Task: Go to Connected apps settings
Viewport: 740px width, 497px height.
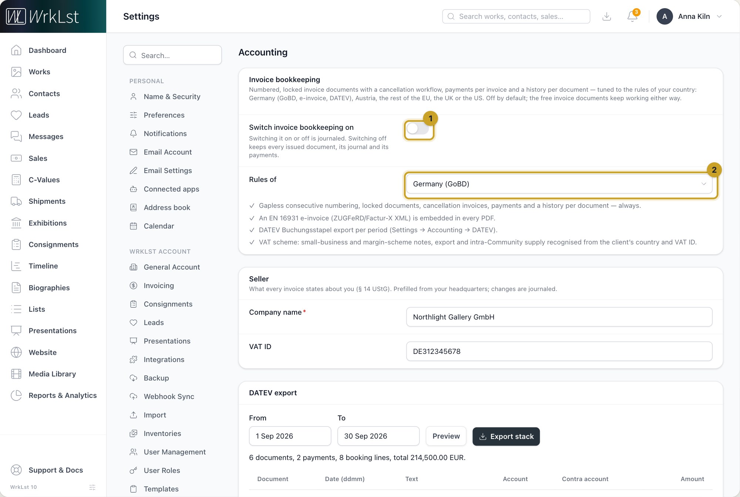Action: [x=171, y=189]
